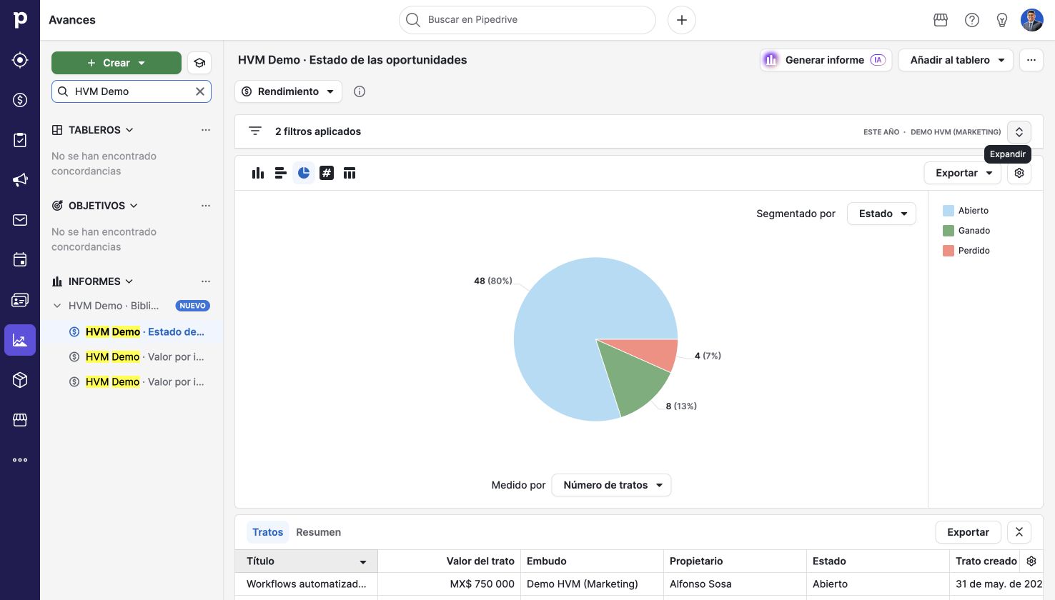
Task: Collapse INFORMES section
Action: tap(129, 281)
